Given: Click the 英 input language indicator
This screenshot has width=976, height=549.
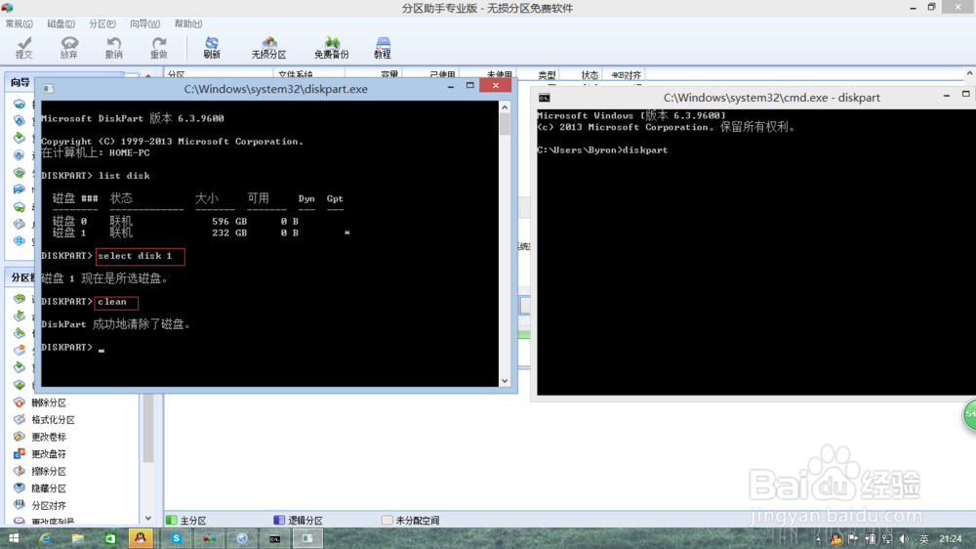Looking at the screenshot, I should pyautogui.click(x=923, y=539).
